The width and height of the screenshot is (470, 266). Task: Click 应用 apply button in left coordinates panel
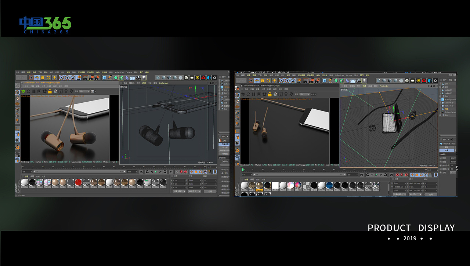click(x=210, y=192)
